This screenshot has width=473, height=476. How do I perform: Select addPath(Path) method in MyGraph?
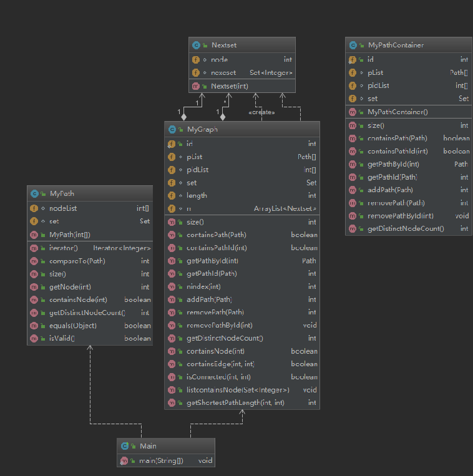(x=209, y=299)
